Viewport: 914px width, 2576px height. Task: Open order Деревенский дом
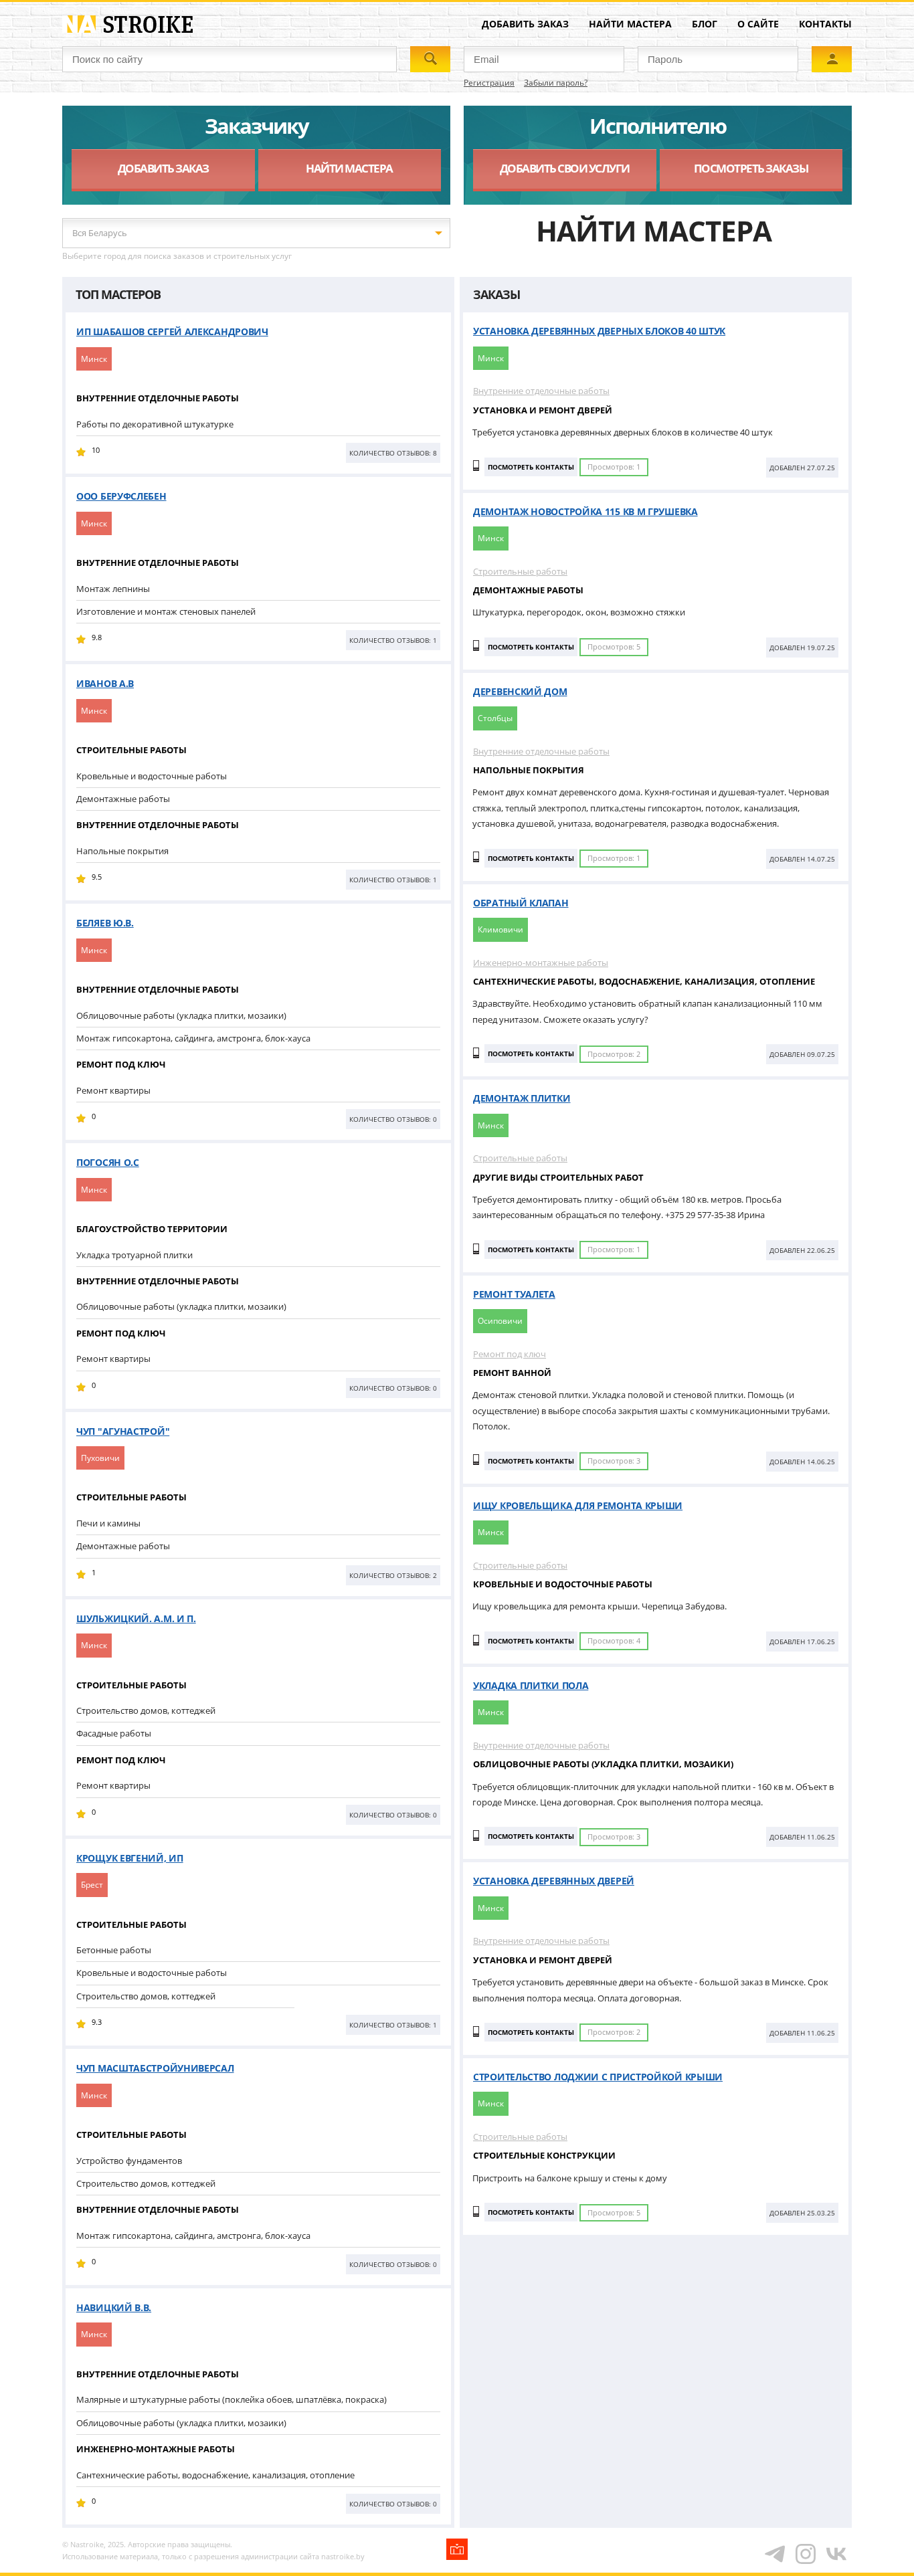pyautogui.click(x=520, y=691)
